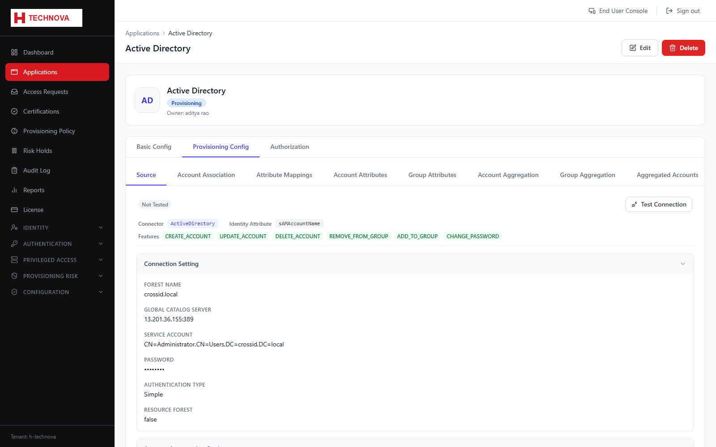This screenshot has width=716, height=447.
Task: Click the Dashboard grid icon
Action: pos(14,52)
